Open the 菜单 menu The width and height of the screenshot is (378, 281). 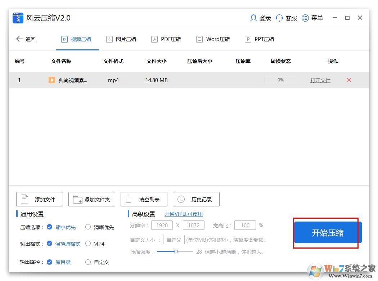click(x=312, y=18)
